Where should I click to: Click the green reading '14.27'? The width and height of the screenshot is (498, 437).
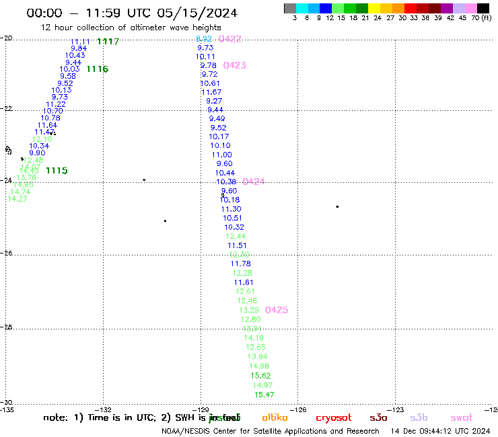(x=17, y=199)
